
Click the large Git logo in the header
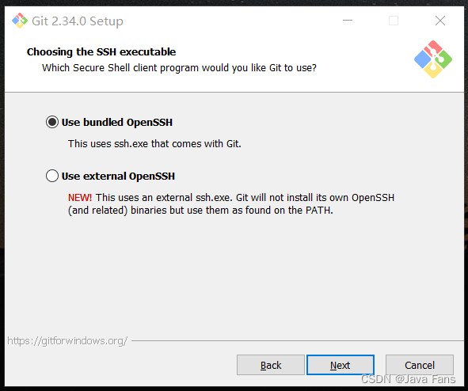pos(433,59)
